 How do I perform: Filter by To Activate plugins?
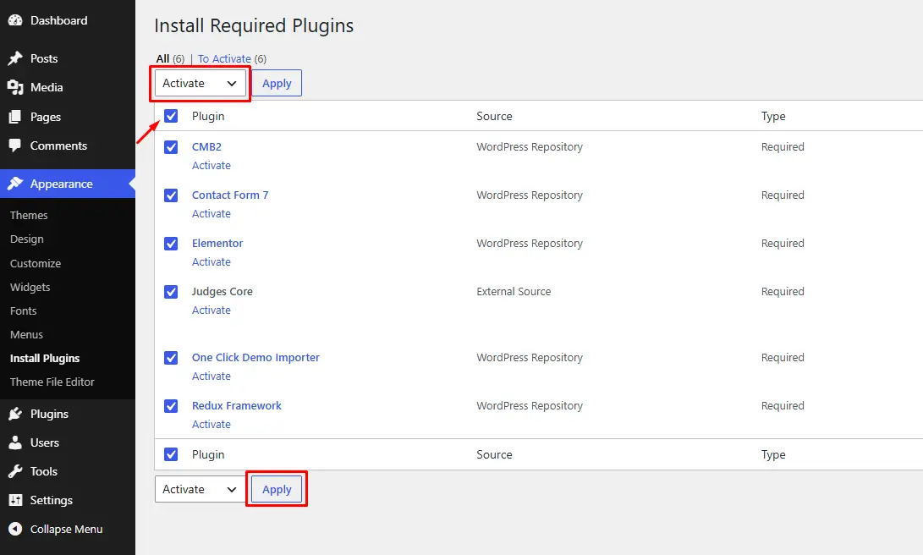tap(224, 59)
